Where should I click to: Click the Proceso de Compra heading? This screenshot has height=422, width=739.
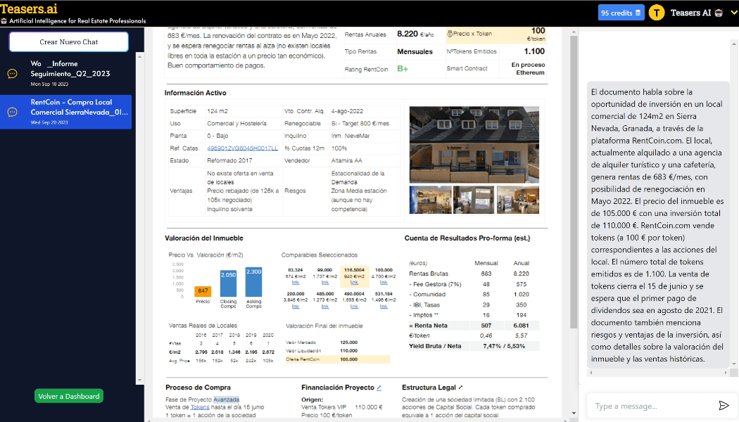198,388
